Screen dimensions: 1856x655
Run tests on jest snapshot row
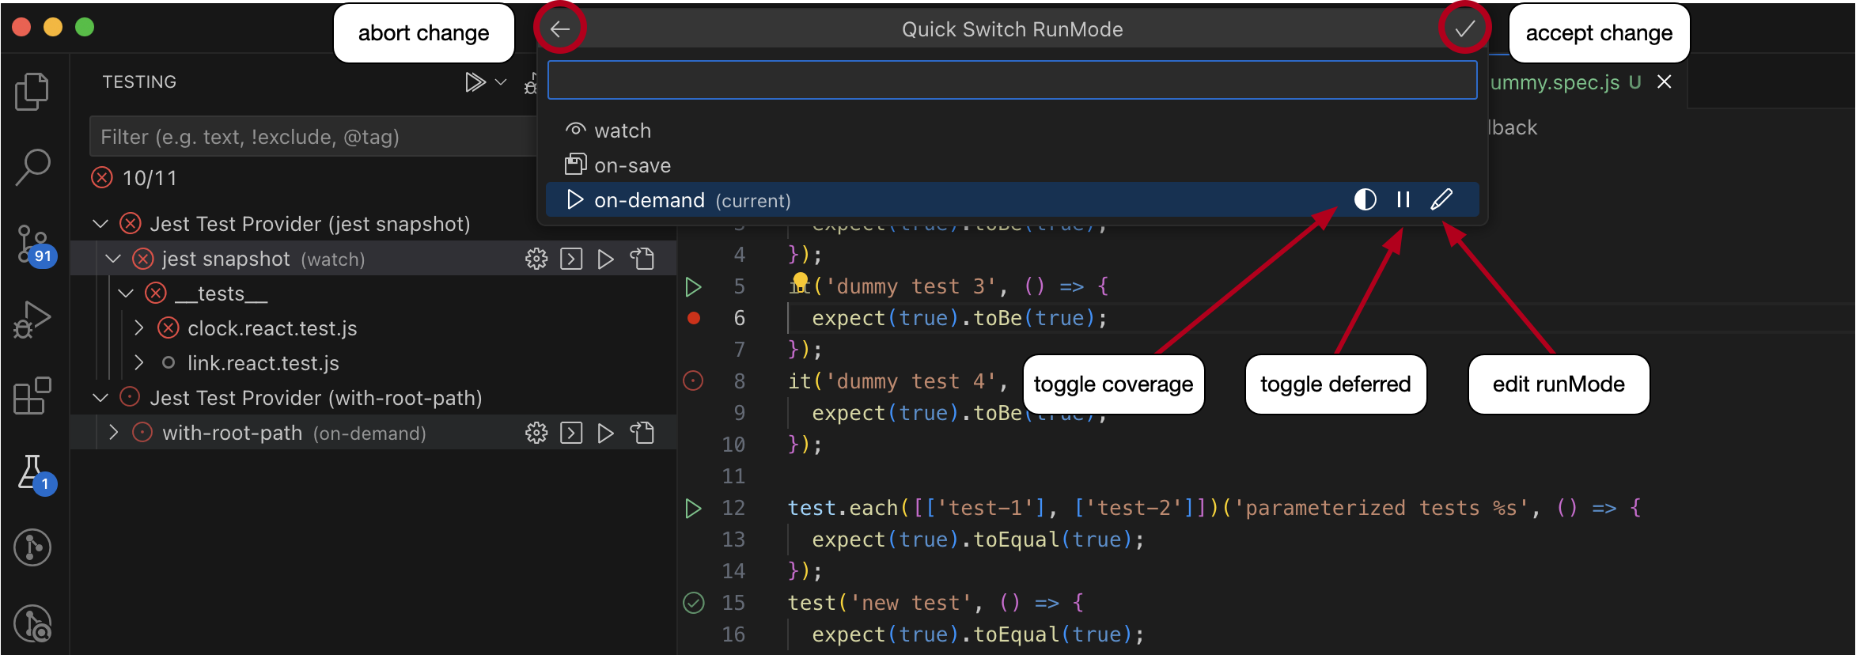pos(606,259)
